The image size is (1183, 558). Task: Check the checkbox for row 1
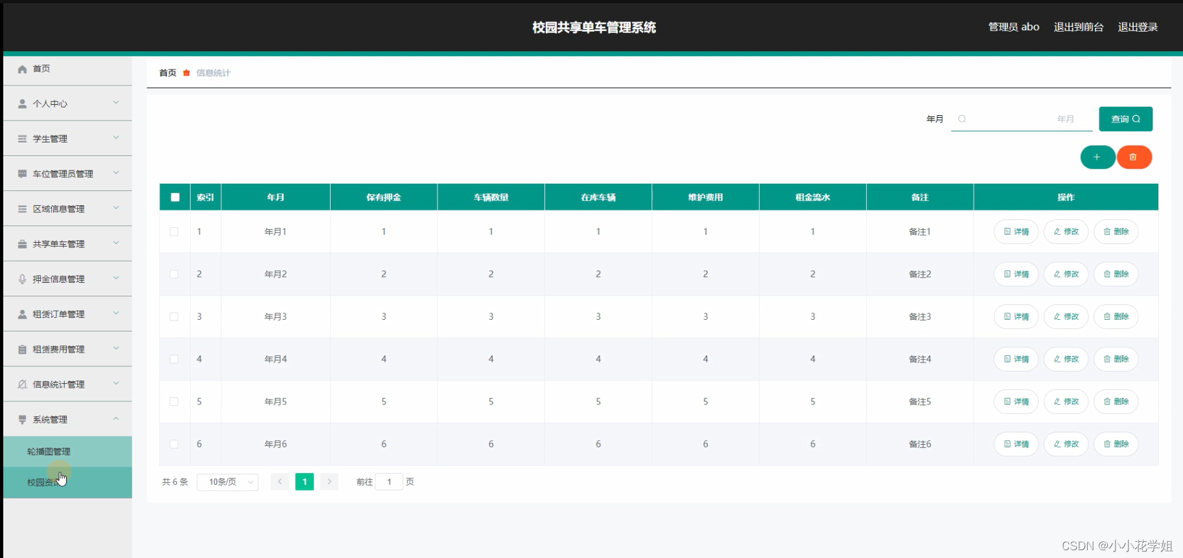coord(174,232)
